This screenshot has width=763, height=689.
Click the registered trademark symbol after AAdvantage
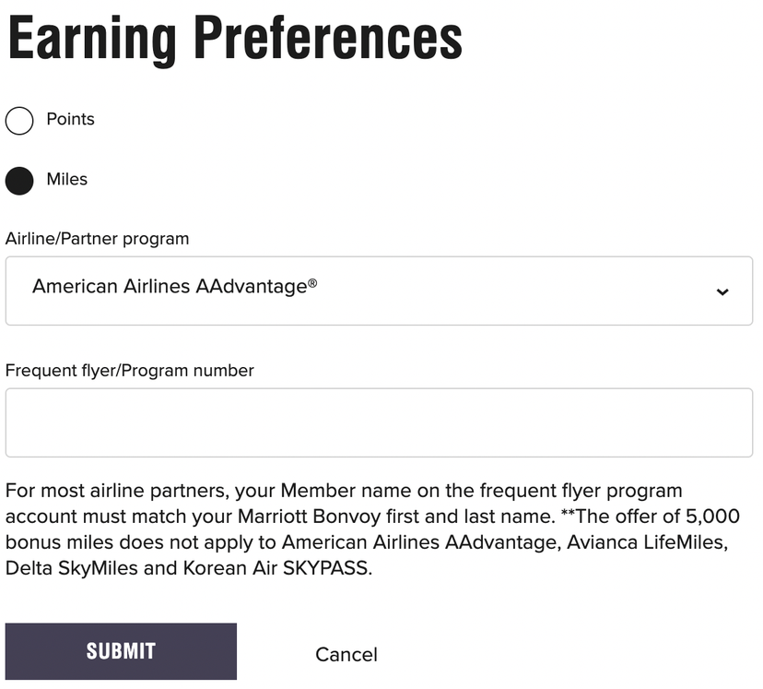[x=312, y=283]
